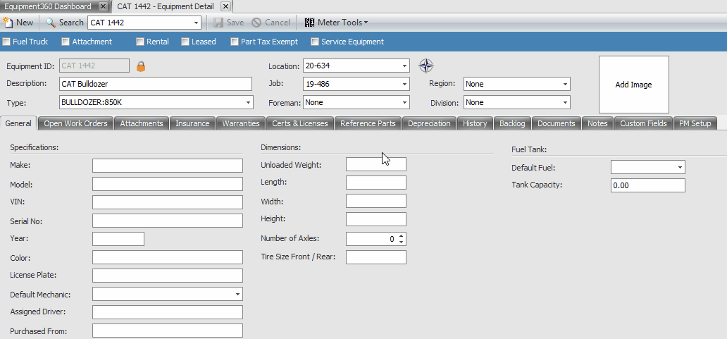View the History tab
This screenshot has width=727, height=339.
(475, 123)
